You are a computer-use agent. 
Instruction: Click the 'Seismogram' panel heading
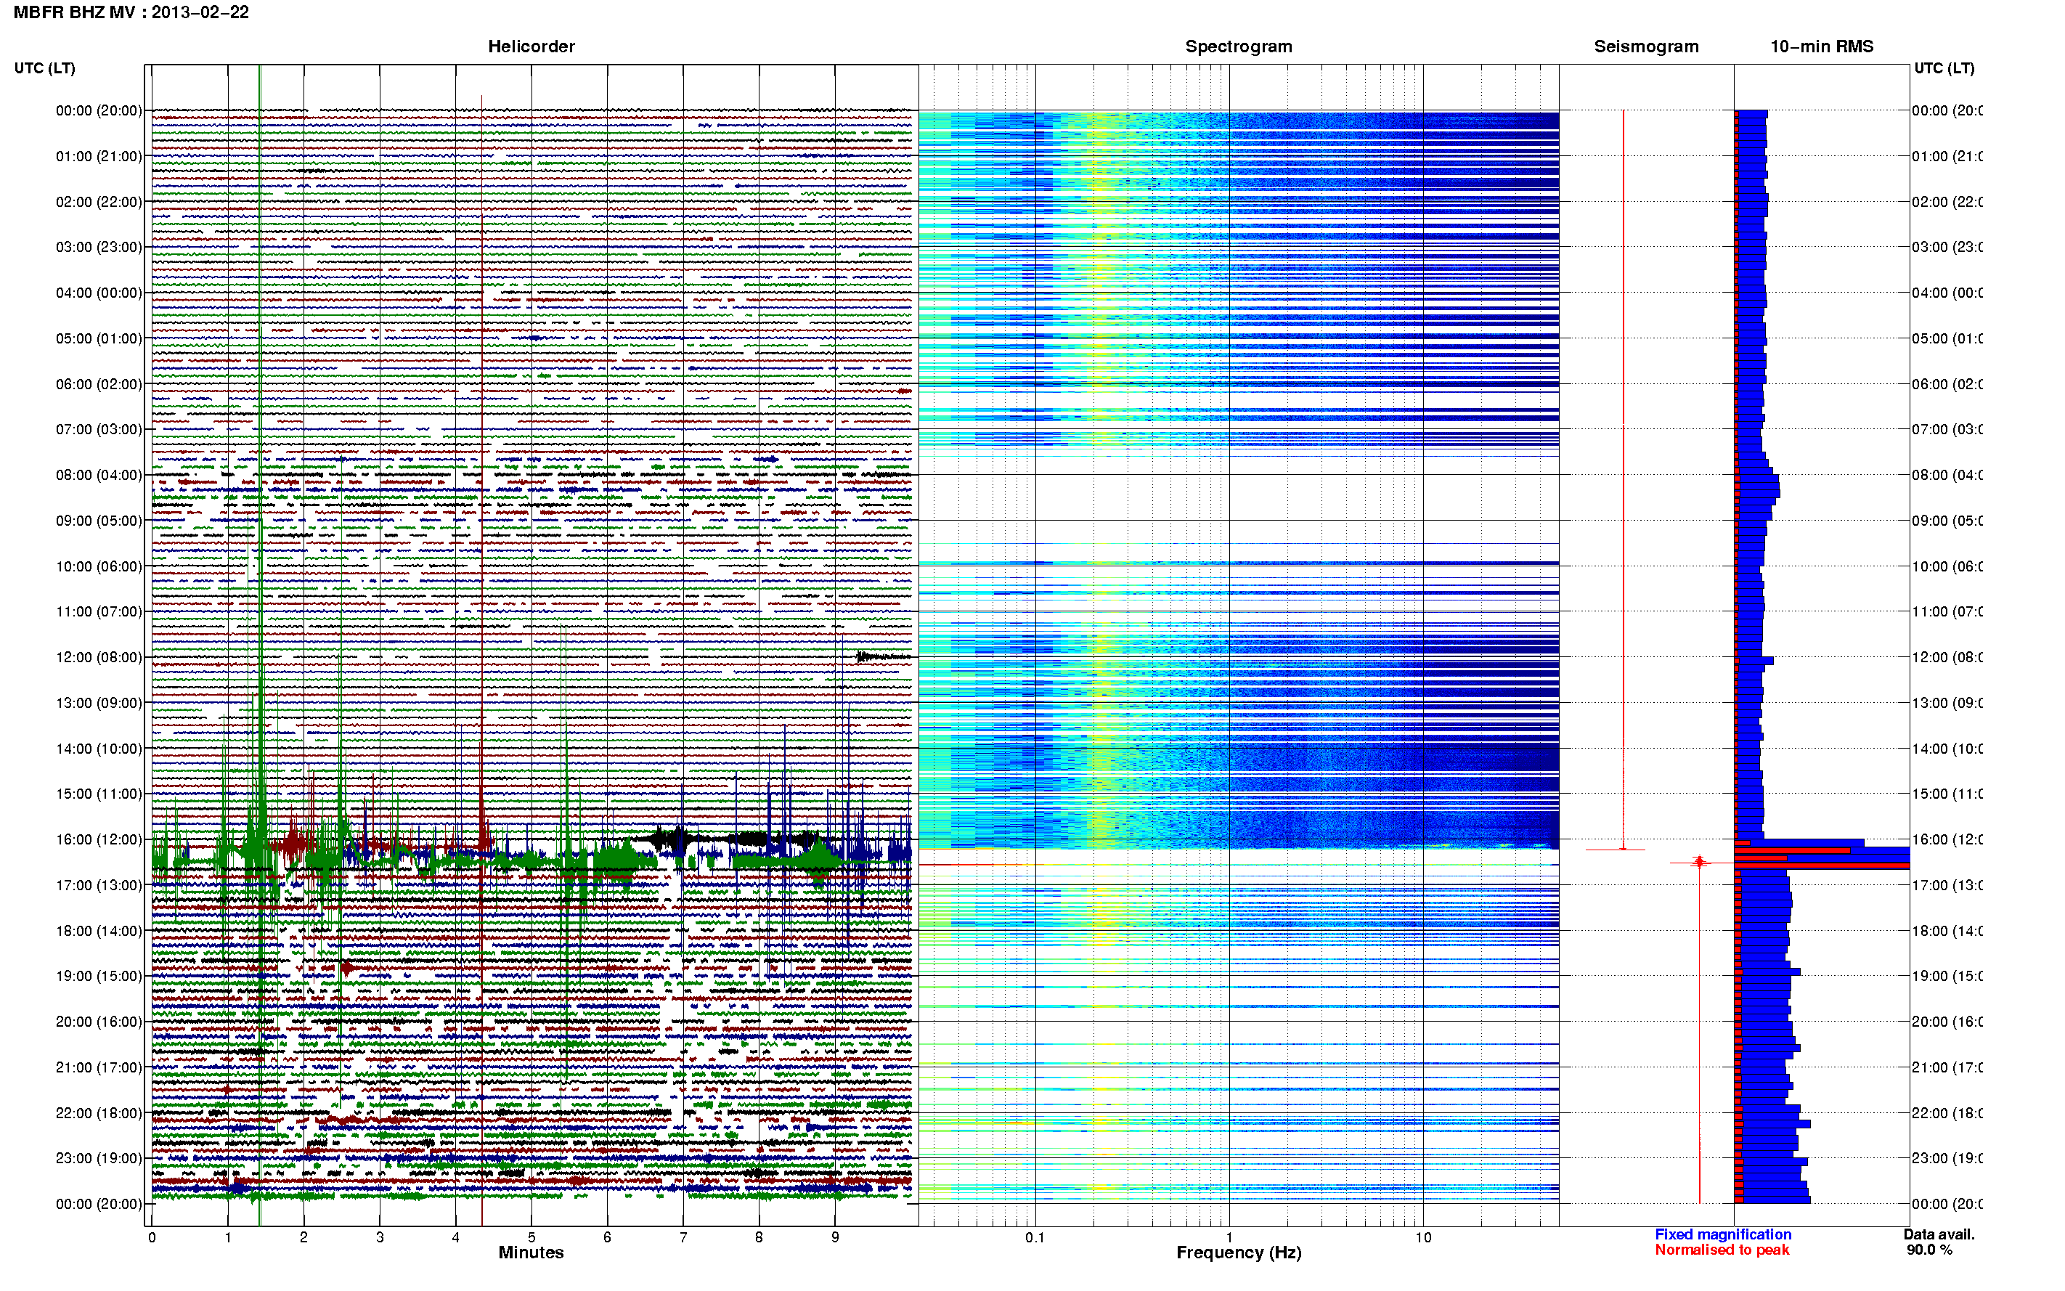[1646, 46]
